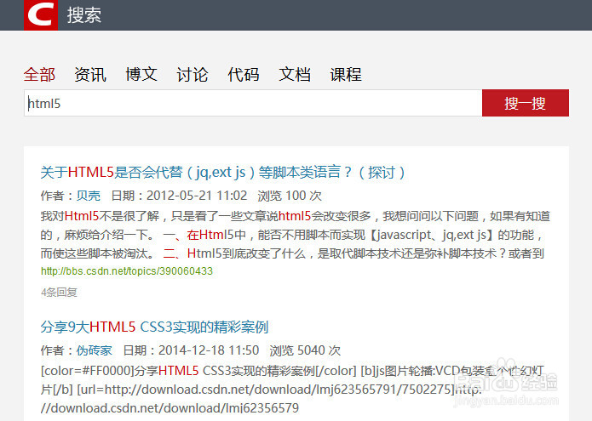592x421 pixels.
Task: Click the 搜一搜 search button
Action: click(x=526, y=103)
